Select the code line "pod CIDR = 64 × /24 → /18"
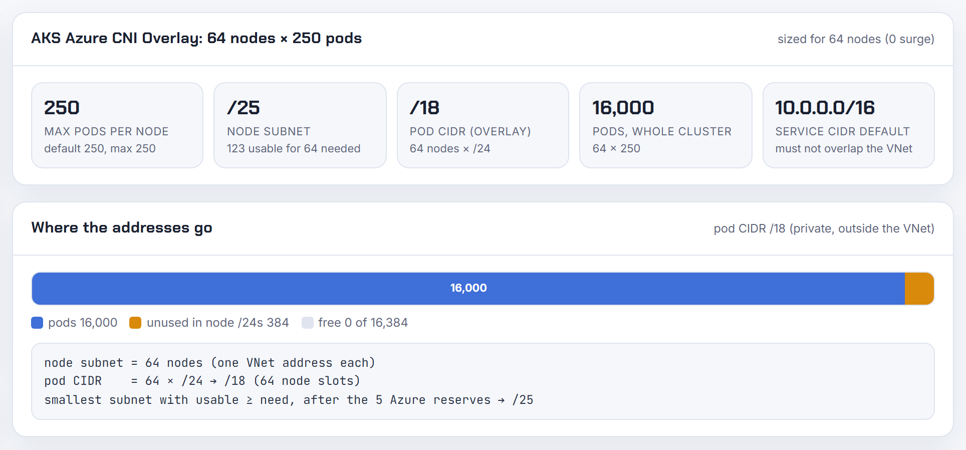 [x=202, y=381]
